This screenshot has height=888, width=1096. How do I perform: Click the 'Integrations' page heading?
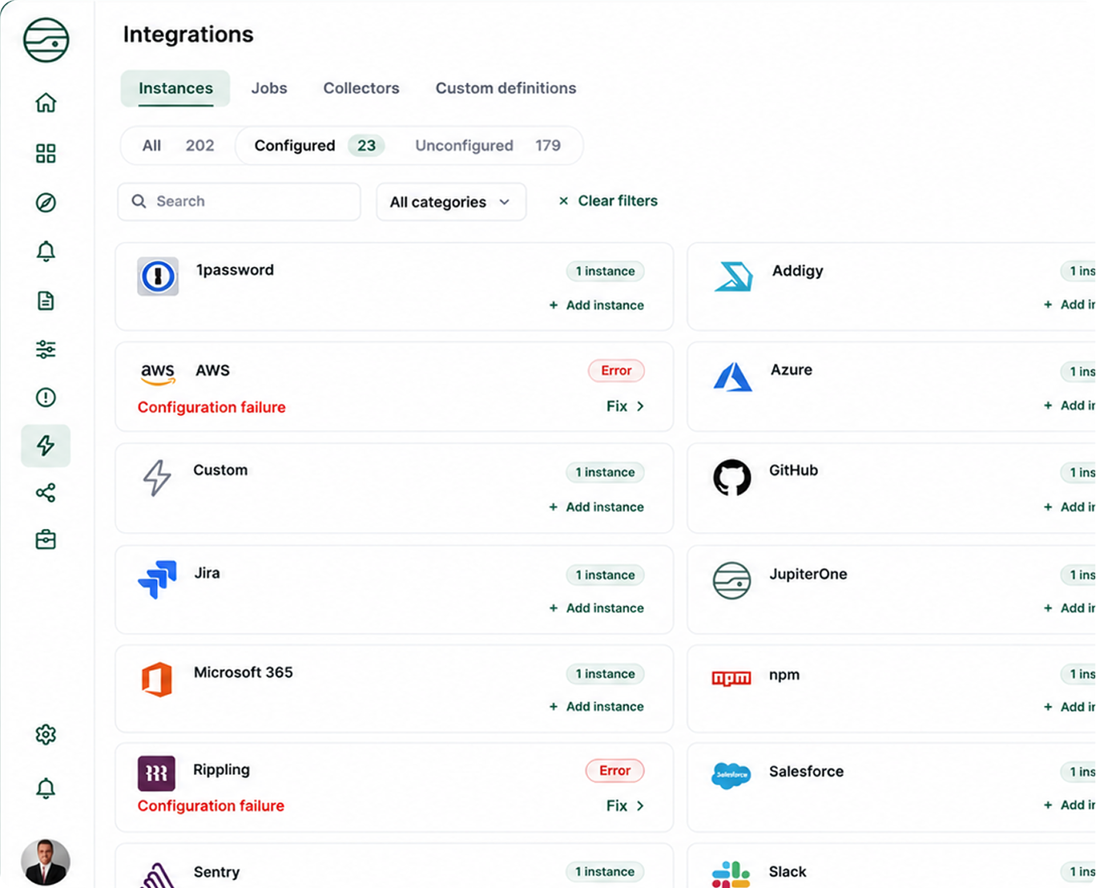188,34
